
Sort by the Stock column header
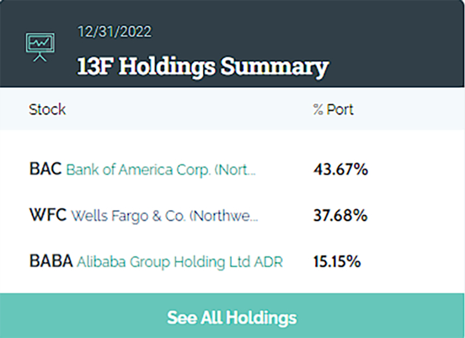(x=47, y=110)
